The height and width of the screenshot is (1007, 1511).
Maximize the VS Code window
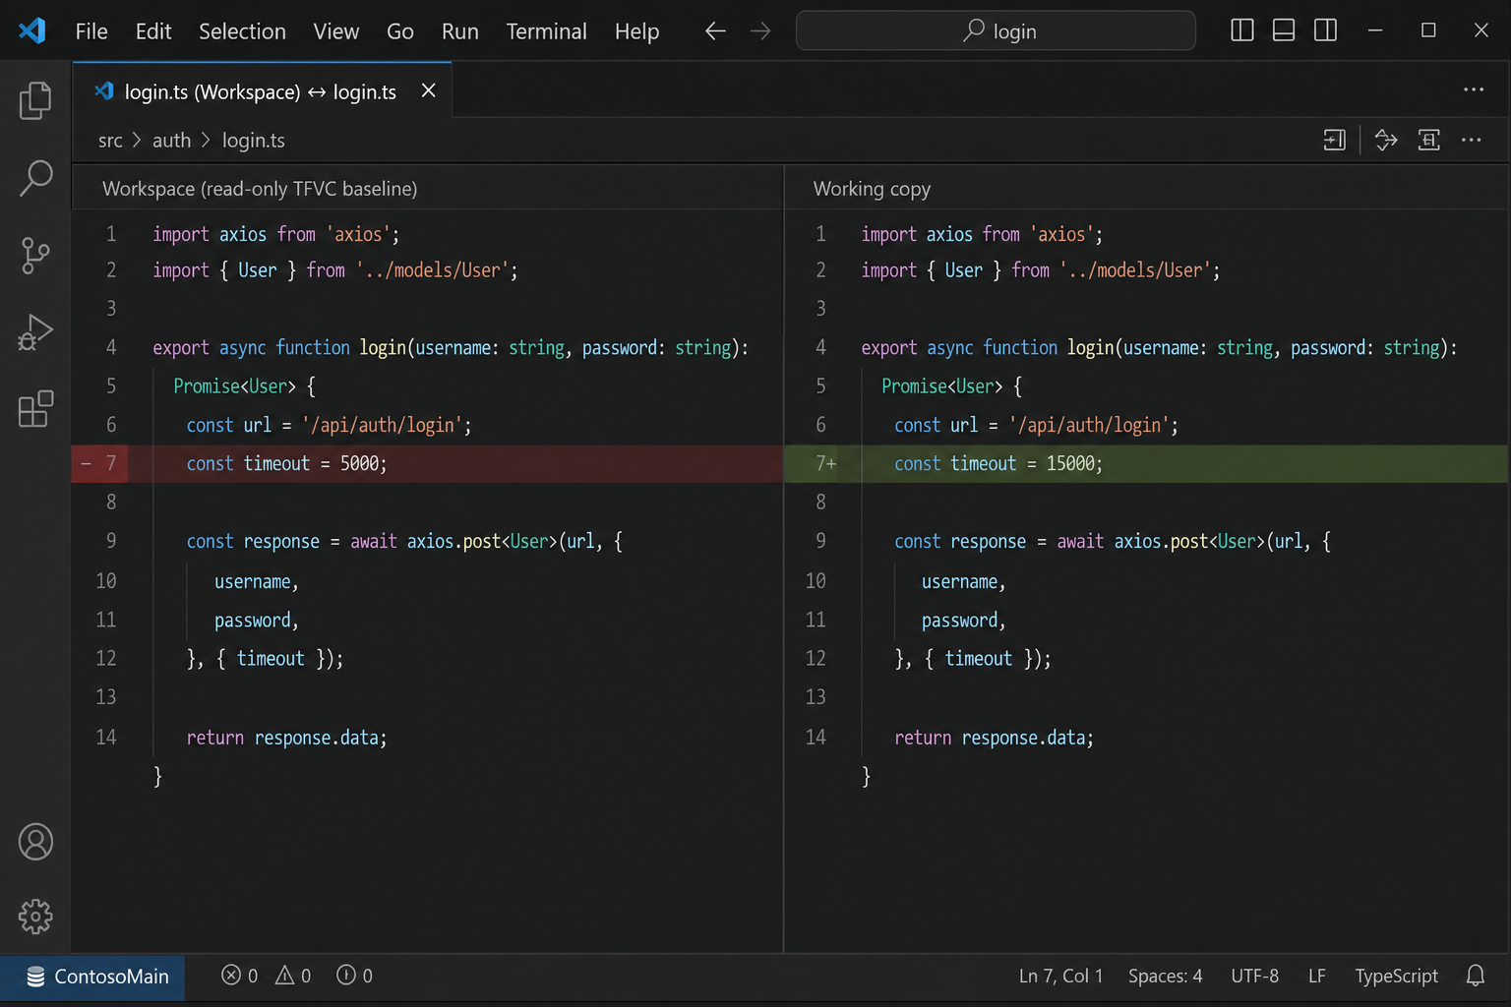tap(1428, 30)
